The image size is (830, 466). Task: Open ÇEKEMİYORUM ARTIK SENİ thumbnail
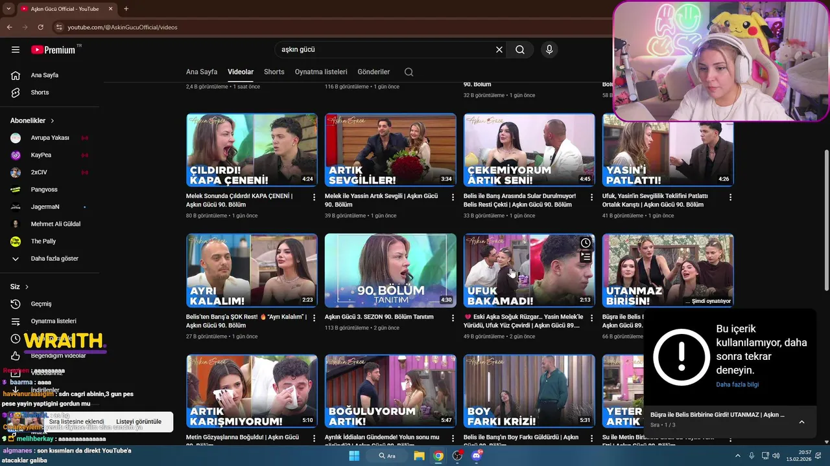point(529,150)
